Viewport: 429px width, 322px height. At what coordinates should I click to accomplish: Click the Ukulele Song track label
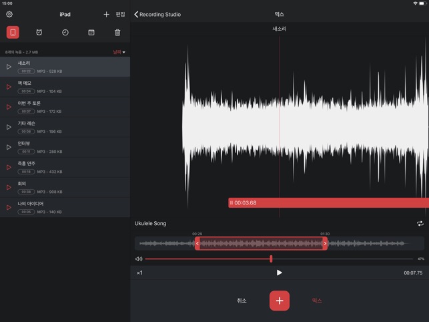(150, 223)
